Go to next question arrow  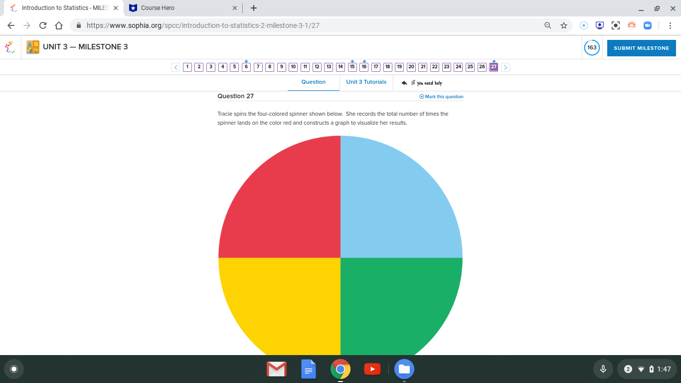(x=506, y=67)
